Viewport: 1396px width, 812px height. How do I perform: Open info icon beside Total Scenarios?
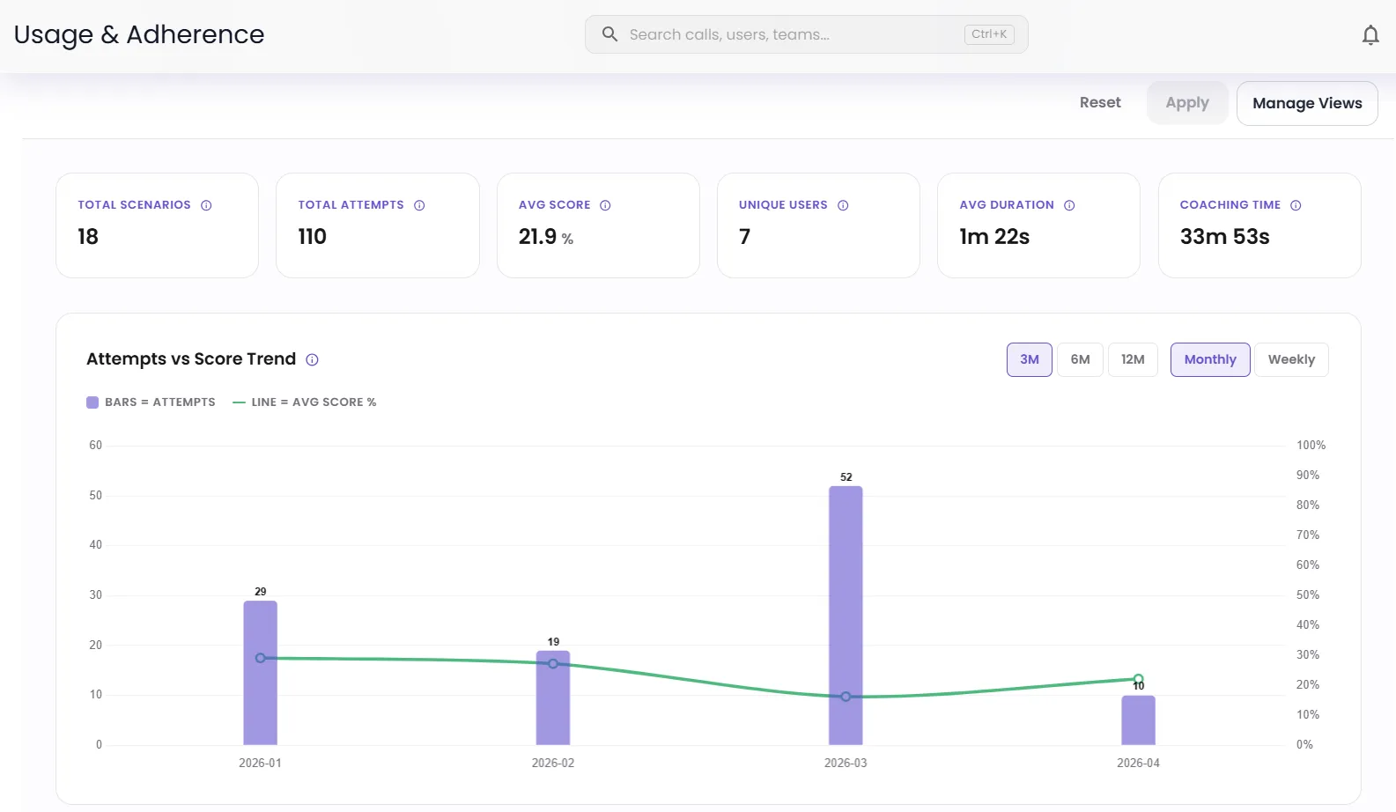click(206, 205)
